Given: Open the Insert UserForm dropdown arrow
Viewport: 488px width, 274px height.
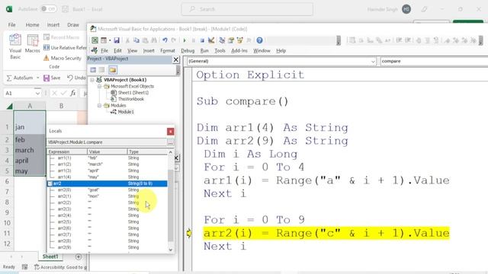Looking at the screenshot, I should pos(110,40).
